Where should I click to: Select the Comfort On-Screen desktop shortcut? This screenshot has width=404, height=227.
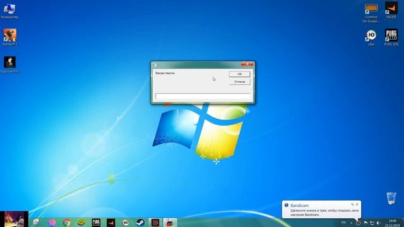tap(371, 13)
